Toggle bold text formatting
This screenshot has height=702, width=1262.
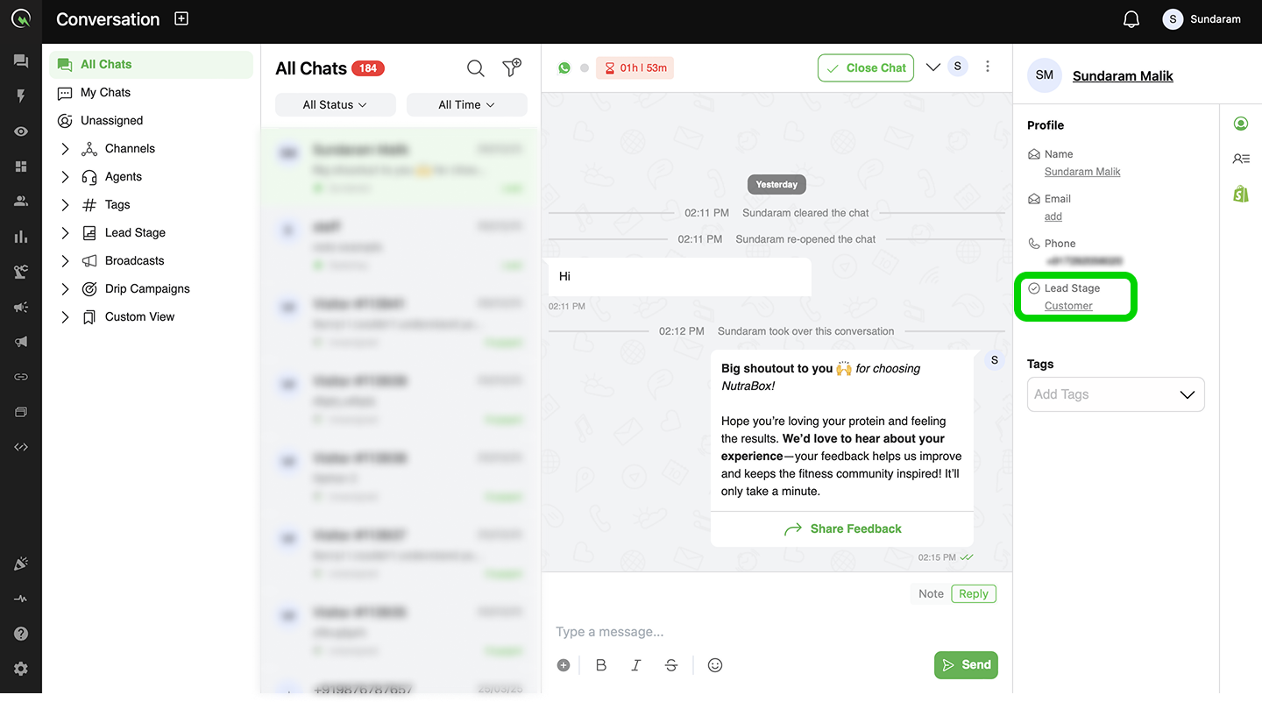[x=601, y=665]
